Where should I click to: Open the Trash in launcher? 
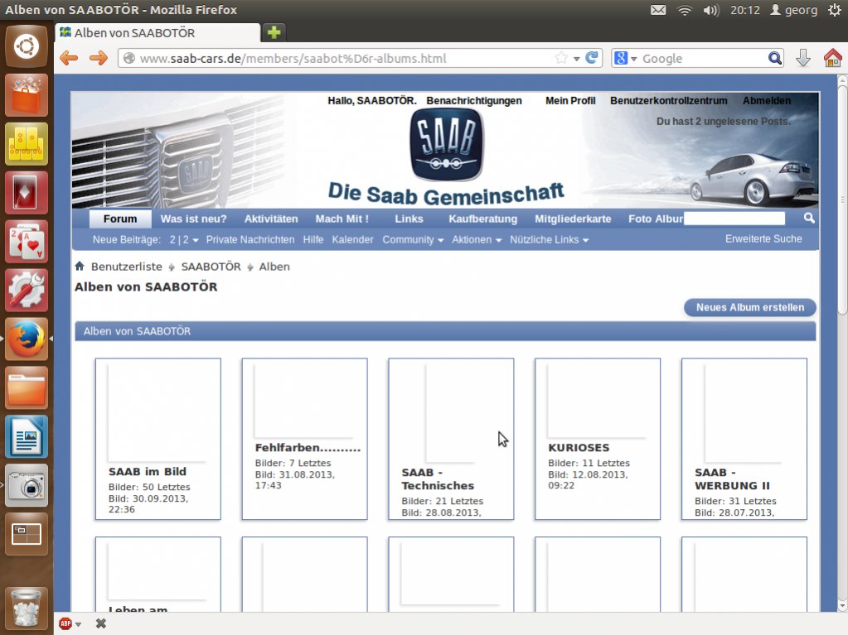pos(27,610)
